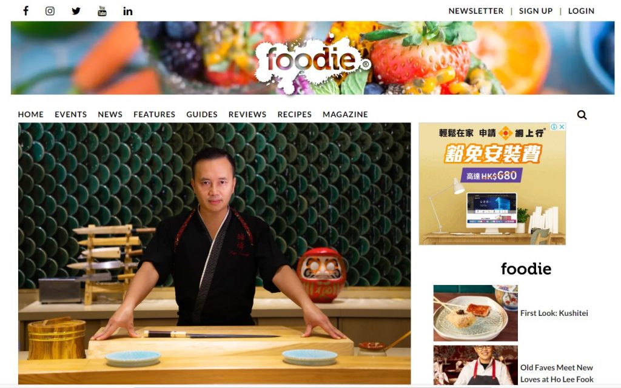
Task: Click the NEWSLETTER link
Action: click(x=475, y=11)
